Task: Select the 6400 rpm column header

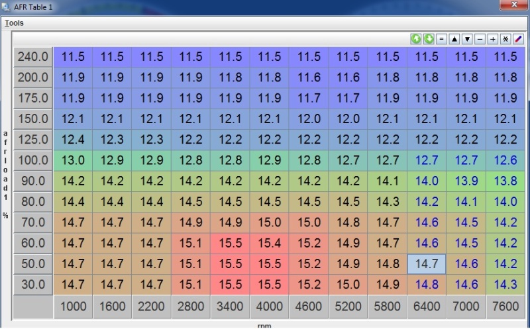Action: 427,306
